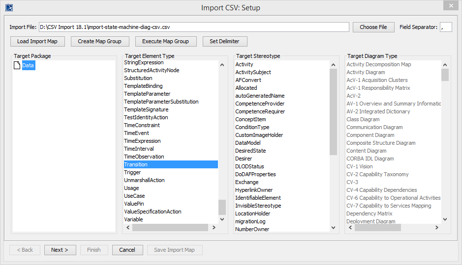Screen dimensions: 462x265
Task: Select the Data package icon
Action: (17, 65)
